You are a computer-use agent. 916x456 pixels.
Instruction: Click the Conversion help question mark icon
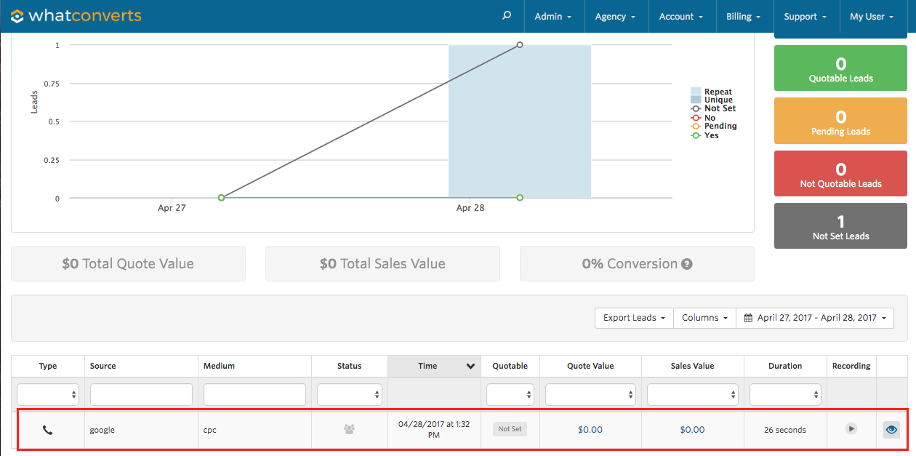687,264
